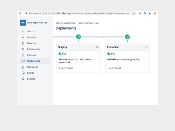Image resolution: width=175 pixels, height=131 pixels.
Task: Navigate to Pipelines
Action: point(31,55)
